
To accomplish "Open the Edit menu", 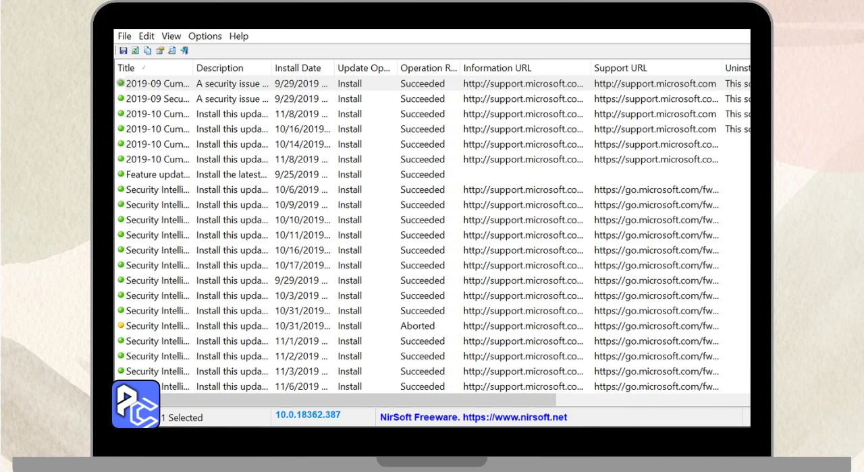I will 146,36.
